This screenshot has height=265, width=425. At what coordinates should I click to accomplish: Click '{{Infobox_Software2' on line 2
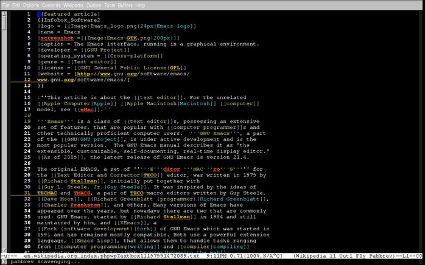click(69, 20)
